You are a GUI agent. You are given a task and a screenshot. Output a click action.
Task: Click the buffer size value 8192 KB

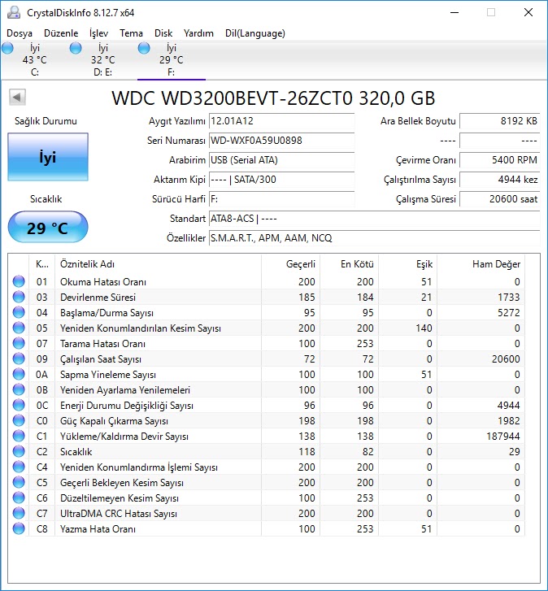[x=500, y=121]
